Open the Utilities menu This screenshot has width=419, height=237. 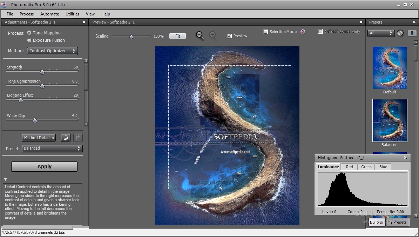point(73,14)
